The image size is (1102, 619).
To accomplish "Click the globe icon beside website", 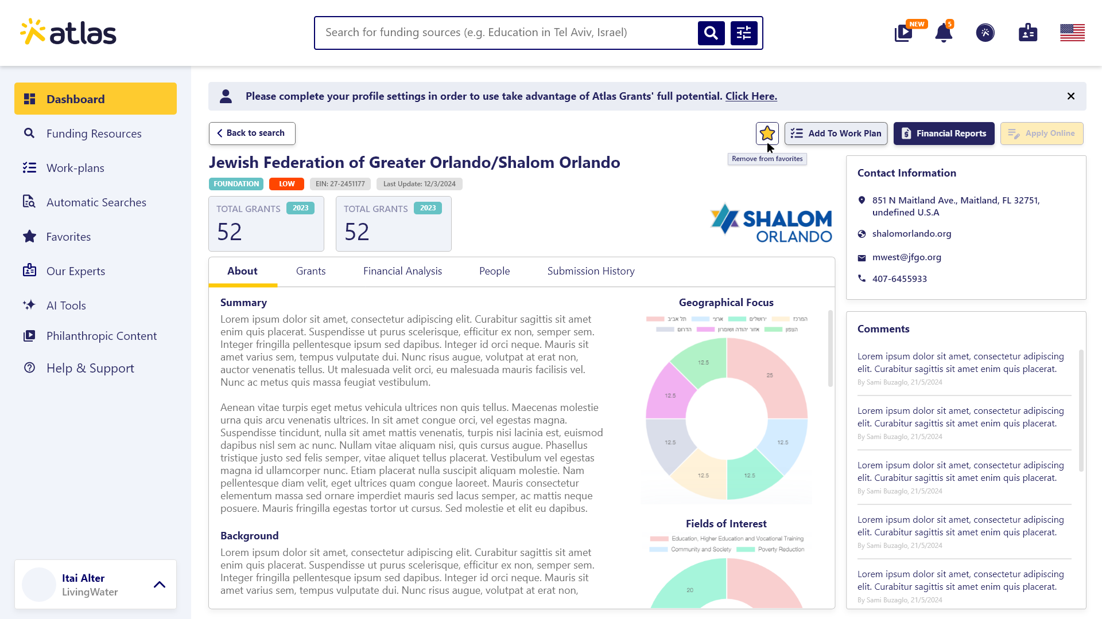I will (862, 234).
